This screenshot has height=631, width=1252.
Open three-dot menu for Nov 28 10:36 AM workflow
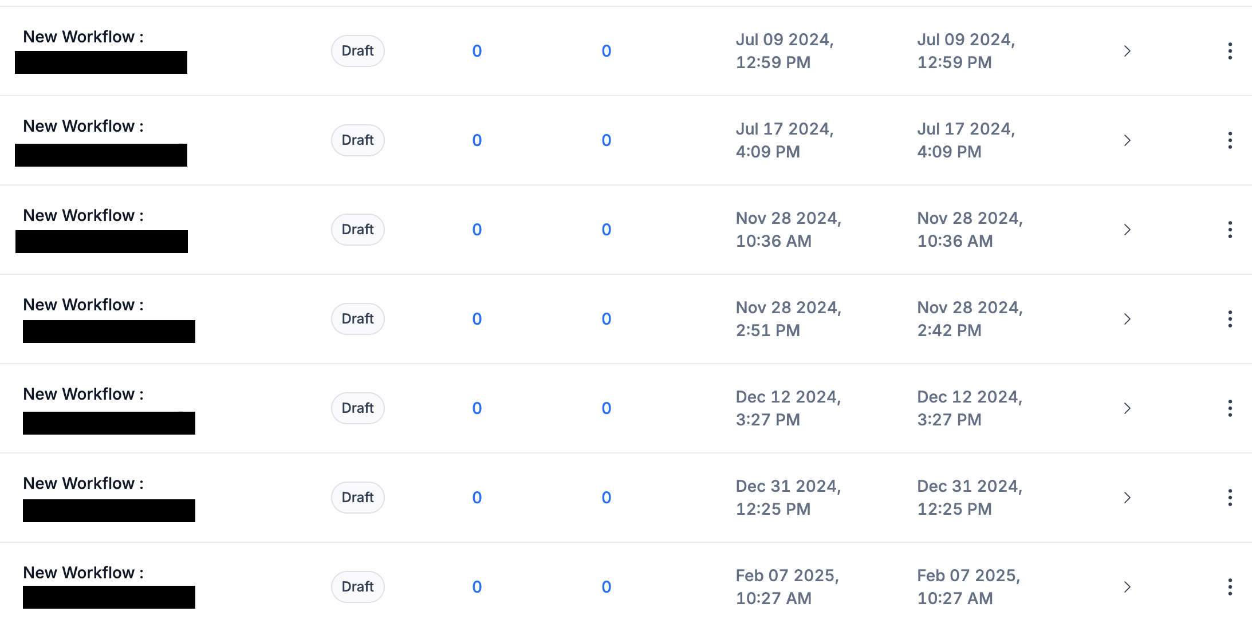click(x=1230, y=230)
